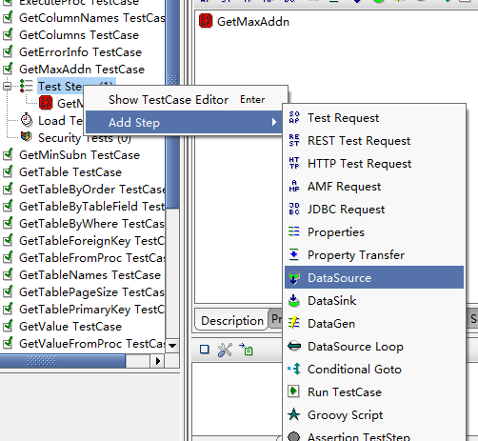Click the GetColumnNames TestCase check icon
The width and height of the screenshot is (478, 441).
[x=8, y=17]
